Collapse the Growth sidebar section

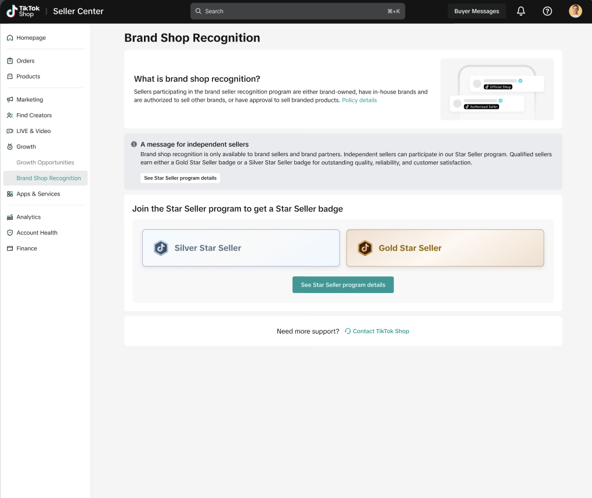(x=26, y=147)
